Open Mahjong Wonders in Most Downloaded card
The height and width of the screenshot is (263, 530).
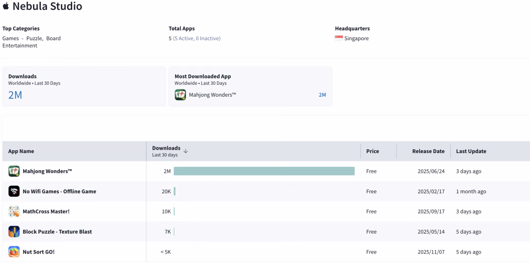pyautogui.click(x=212, y=95)
